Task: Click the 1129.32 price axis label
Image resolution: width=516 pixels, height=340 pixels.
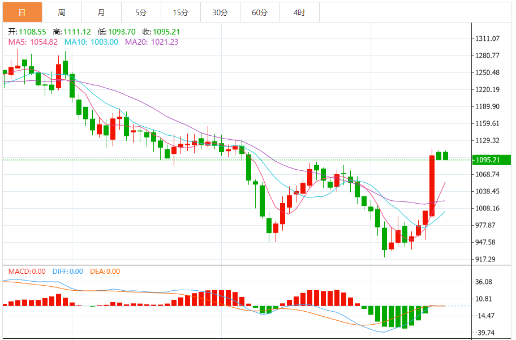Action: point(487,140)
